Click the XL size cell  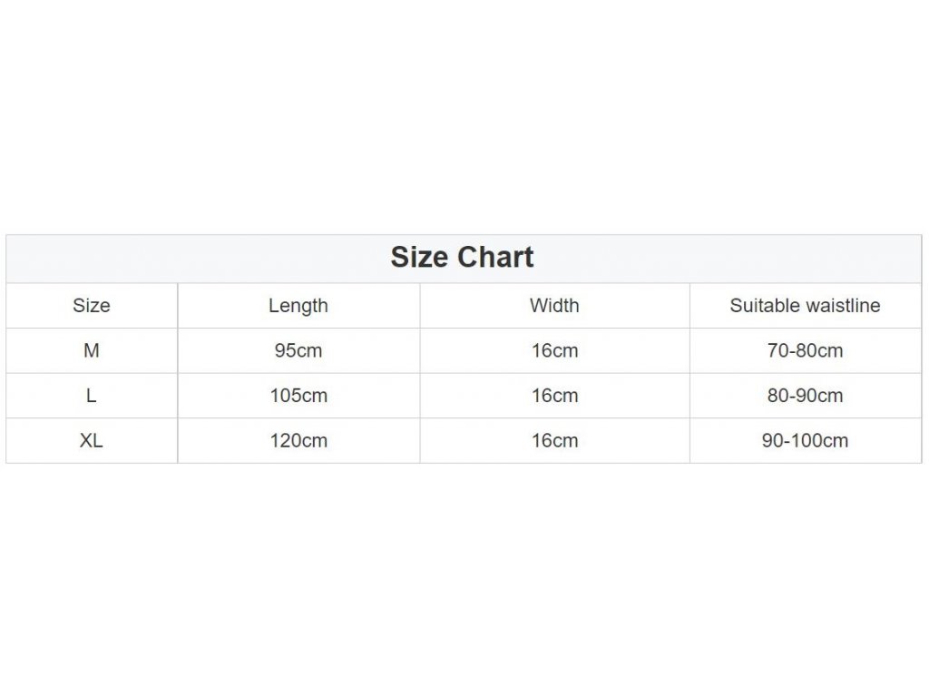point(92,440)
